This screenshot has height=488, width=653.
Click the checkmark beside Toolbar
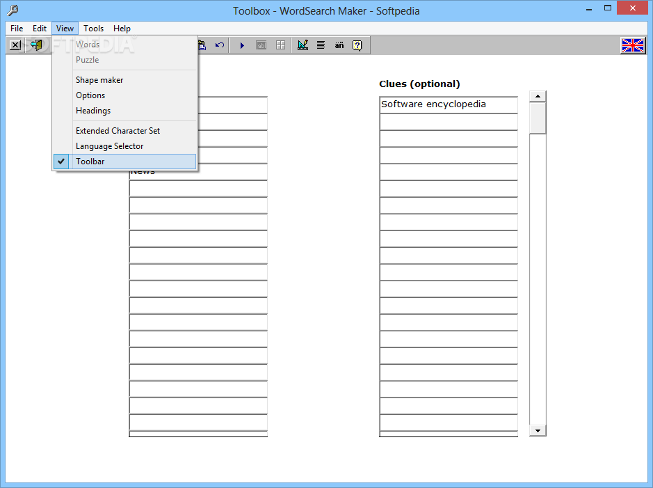(x=61, y=161)
